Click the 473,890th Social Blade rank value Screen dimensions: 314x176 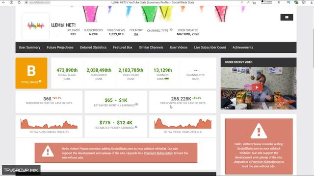(67, 70)
